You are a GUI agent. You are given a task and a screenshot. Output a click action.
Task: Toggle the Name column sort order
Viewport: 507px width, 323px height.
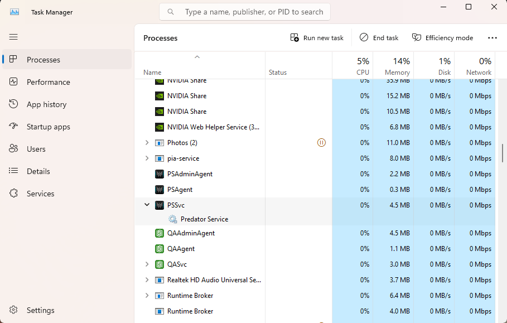tap(197, 57)
